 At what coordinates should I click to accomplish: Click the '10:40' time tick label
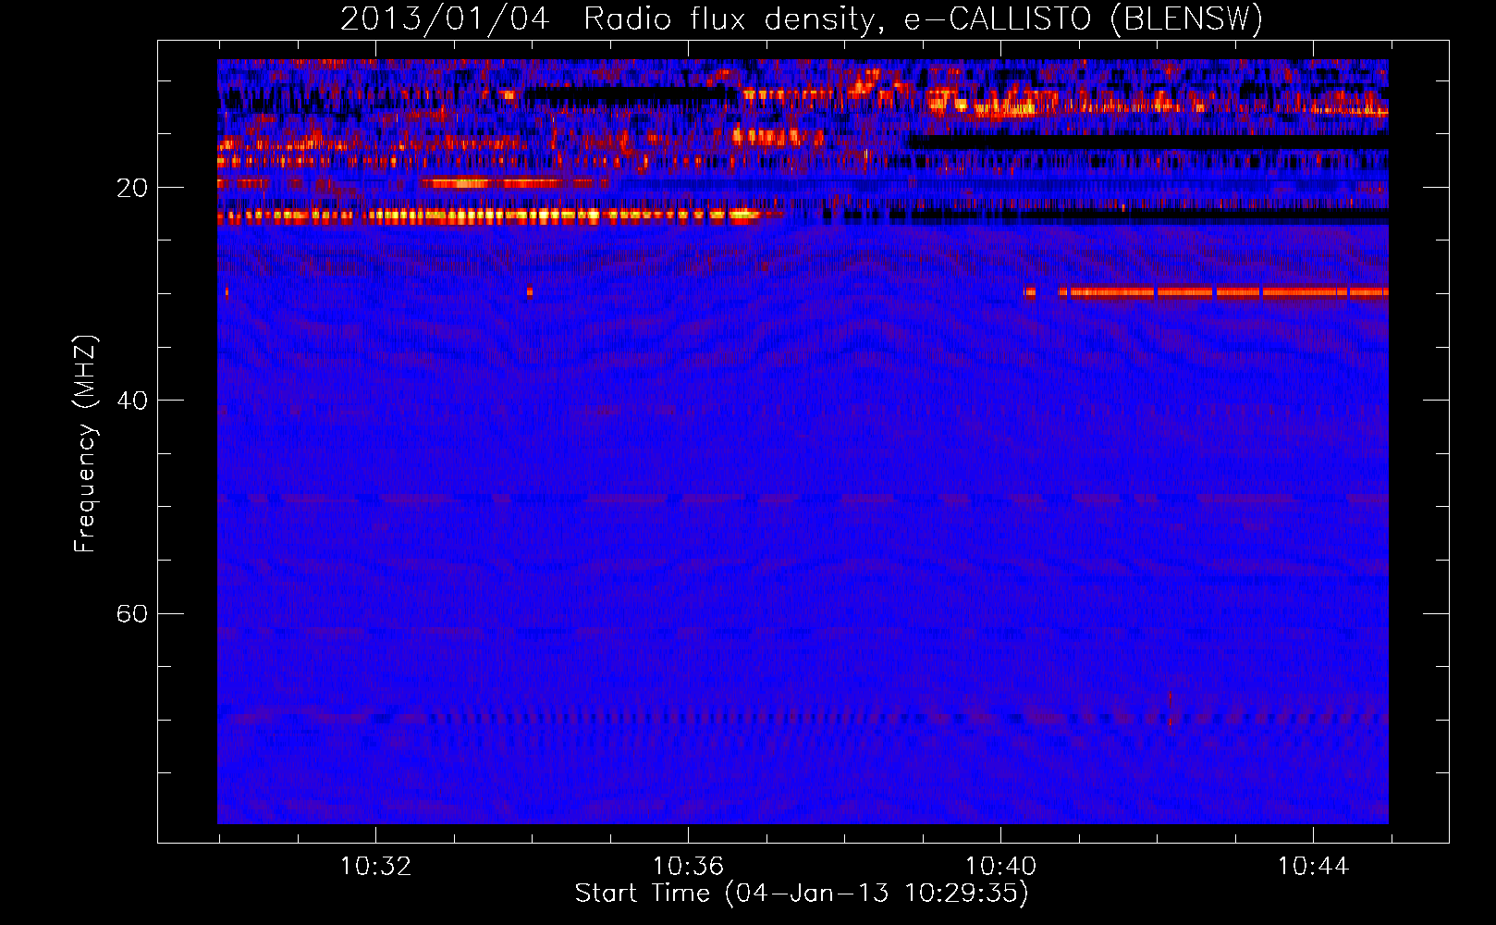(x=1000, y=867)
